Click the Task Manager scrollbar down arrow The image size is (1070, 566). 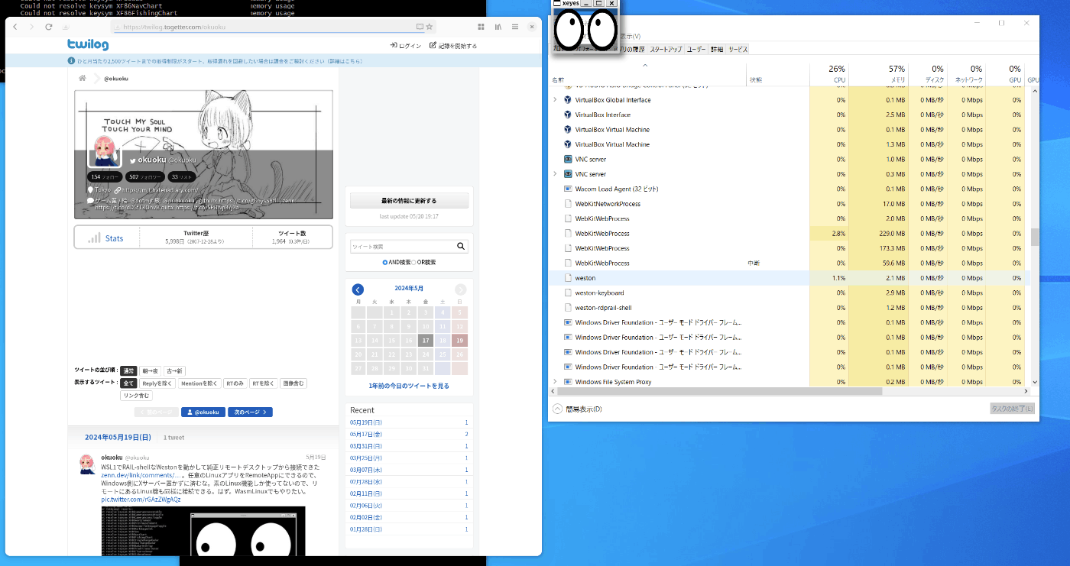pyautogui.click(x=1036, y=382)
